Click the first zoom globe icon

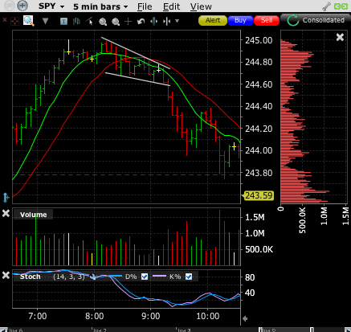[103, 22]
